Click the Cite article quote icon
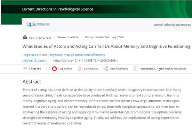Image resolution: width=192 pixels, height=131 pixels. point(80,69)
